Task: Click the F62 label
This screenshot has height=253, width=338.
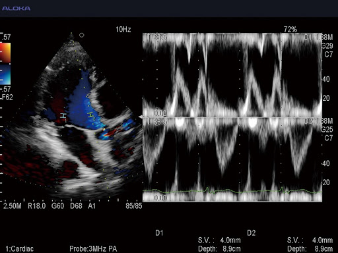Action: pos(7,97)
